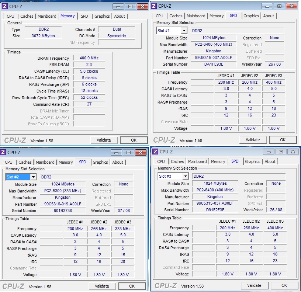Click the 3072 MBytes size field

click(43, 36)
